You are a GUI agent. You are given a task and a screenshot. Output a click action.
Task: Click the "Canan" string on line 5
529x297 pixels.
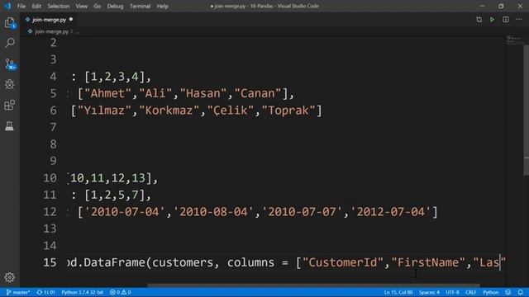258,93
